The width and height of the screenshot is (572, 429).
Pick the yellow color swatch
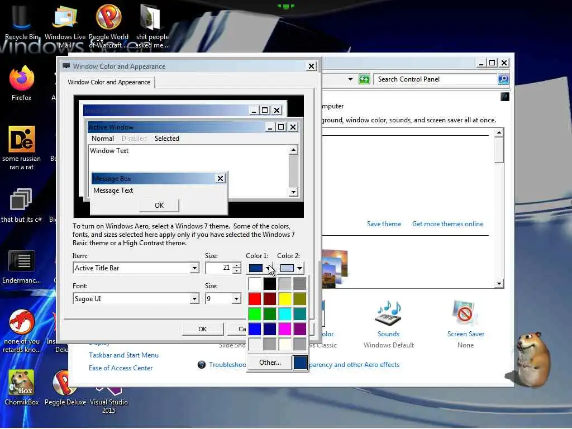pyautogui.click(x=285, y=299)
